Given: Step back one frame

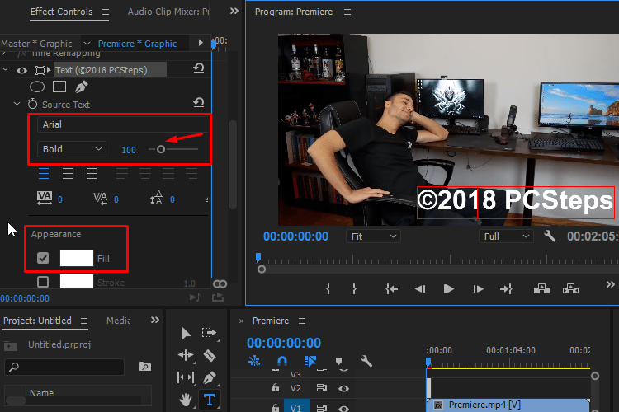Looking at the screenshot, I should (x=420, y=289).
